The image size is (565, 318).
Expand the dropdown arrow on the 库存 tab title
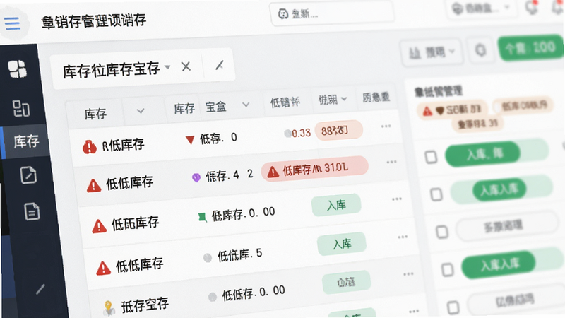[167, 67]
